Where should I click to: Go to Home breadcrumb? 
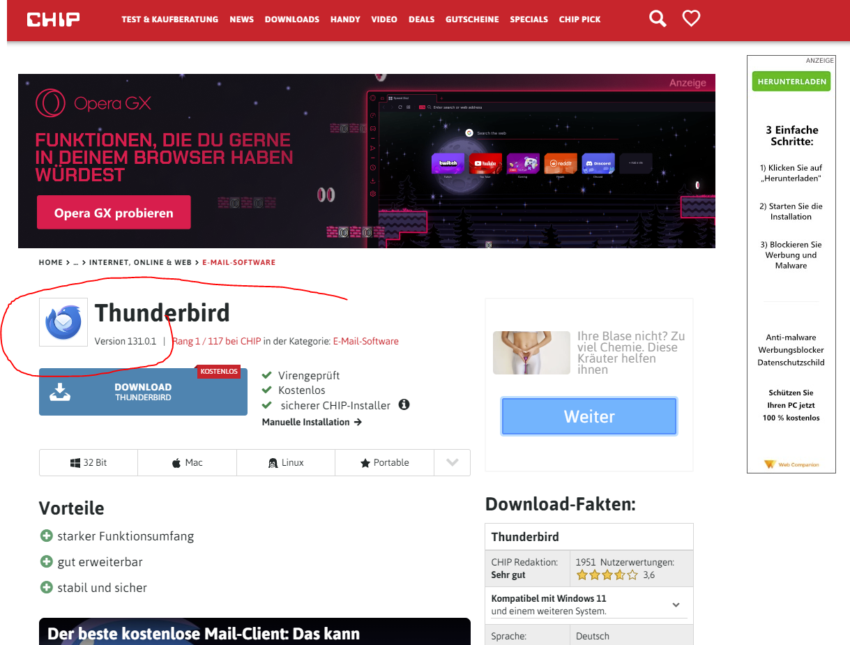51,263
